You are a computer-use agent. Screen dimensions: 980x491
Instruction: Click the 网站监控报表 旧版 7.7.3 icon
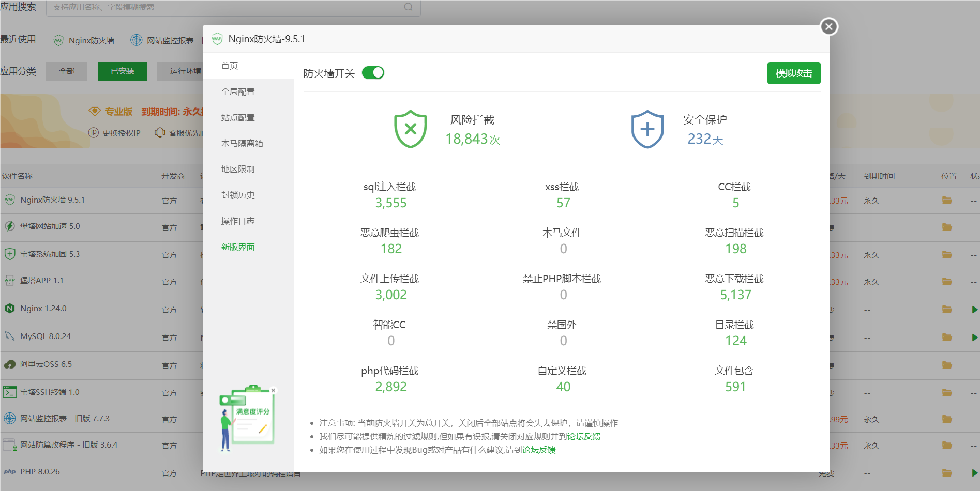point(10,418)
